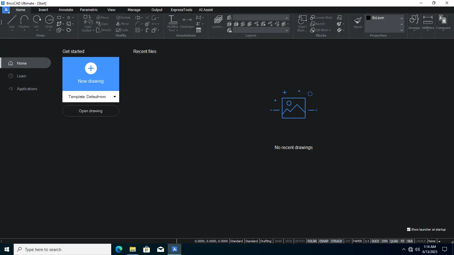Uncheck Show launcher at startup

point(409,229)
